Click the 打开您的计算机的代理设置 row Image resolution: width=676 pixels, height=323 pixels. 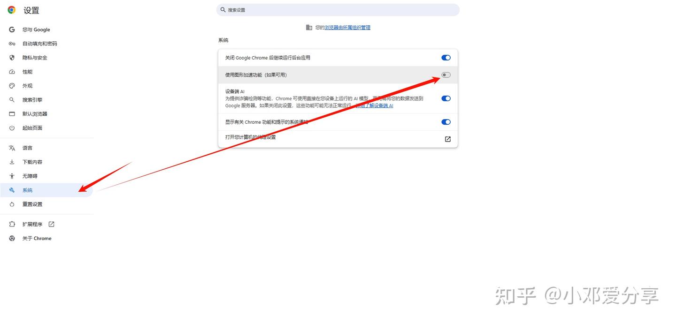click(338, 139)
